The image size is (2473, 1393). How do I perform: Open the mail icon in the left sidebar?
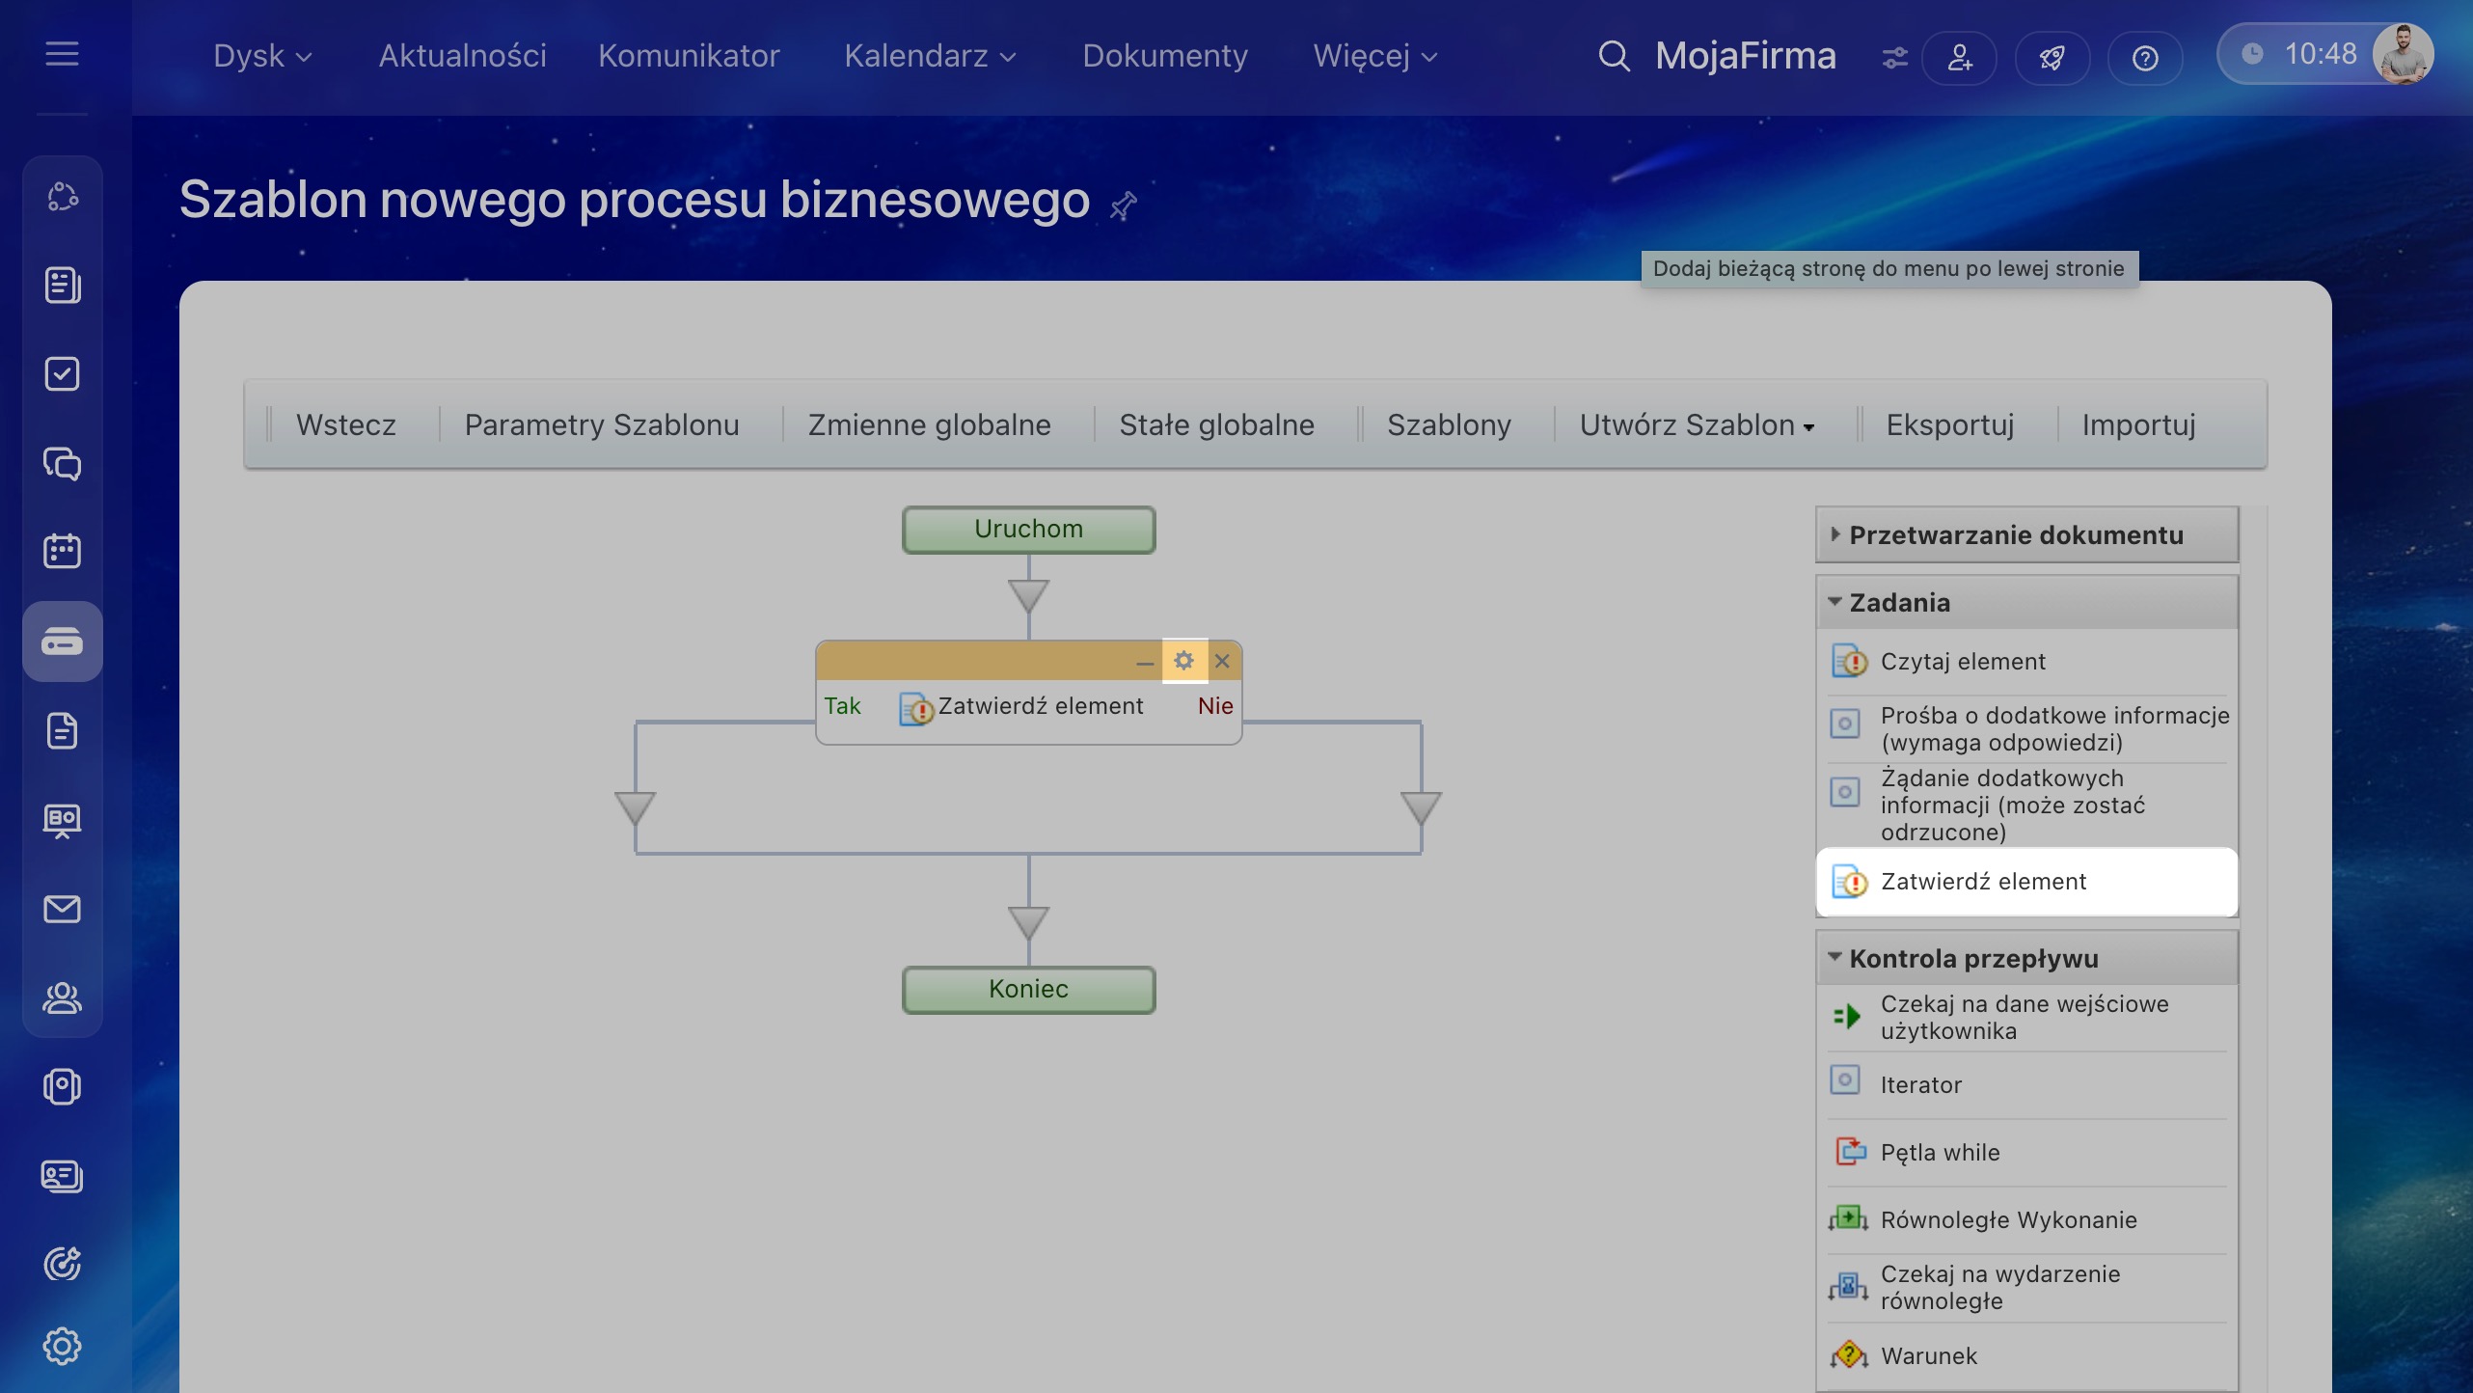pos(62,909)
